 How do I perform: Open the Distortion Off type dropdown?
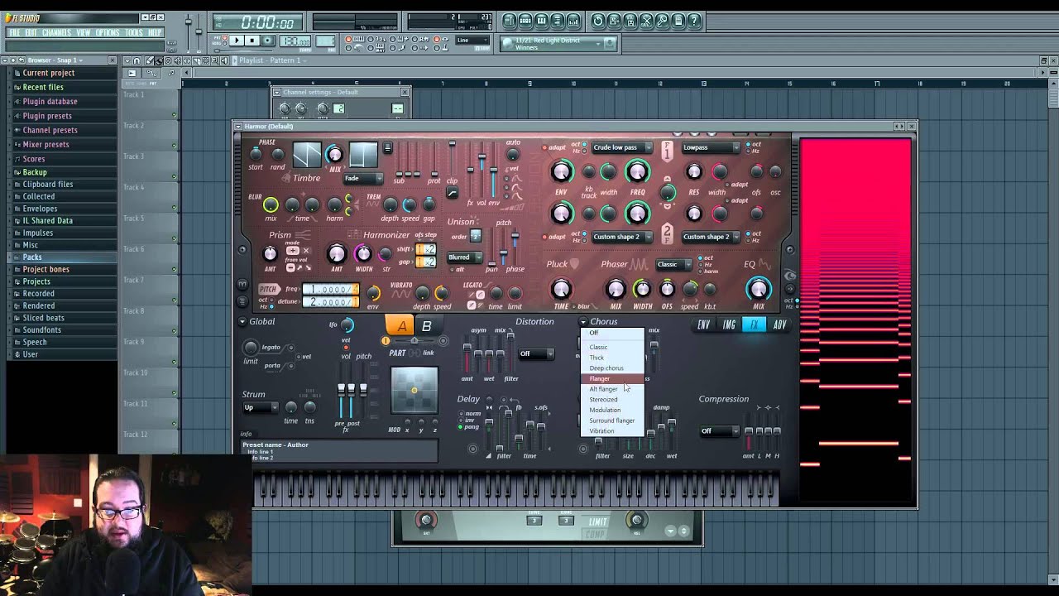pos(534,353)
